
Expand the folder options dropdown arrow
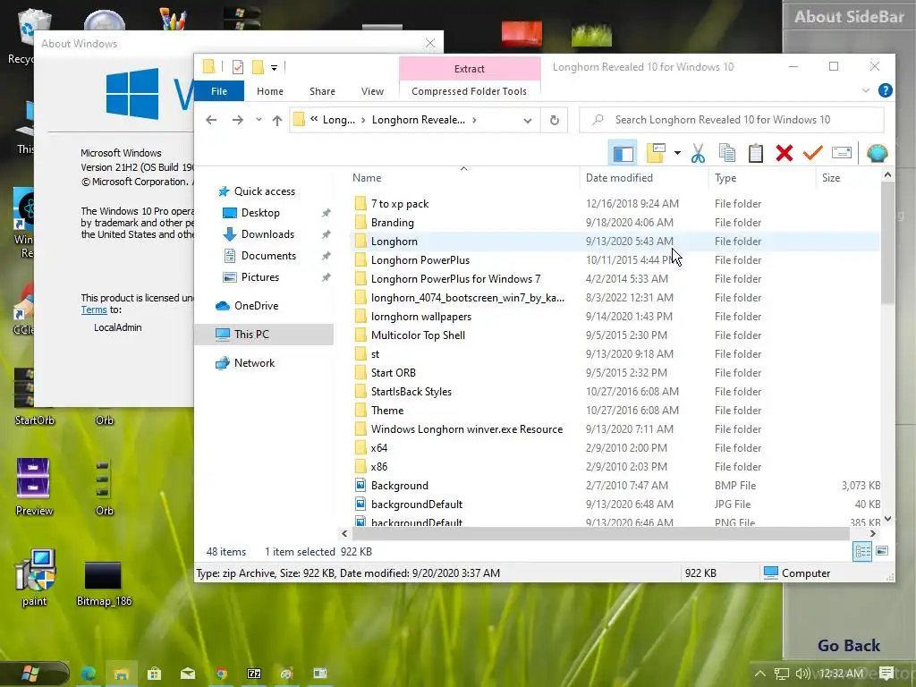[677, 153]
